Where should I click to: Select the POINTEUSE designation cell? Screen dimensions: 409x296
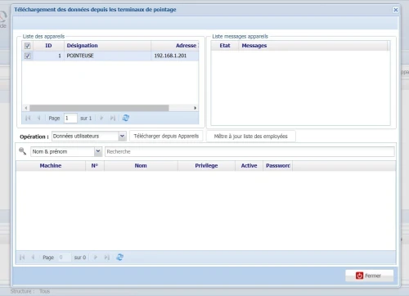pyautogui.click(x=107, y=56)
